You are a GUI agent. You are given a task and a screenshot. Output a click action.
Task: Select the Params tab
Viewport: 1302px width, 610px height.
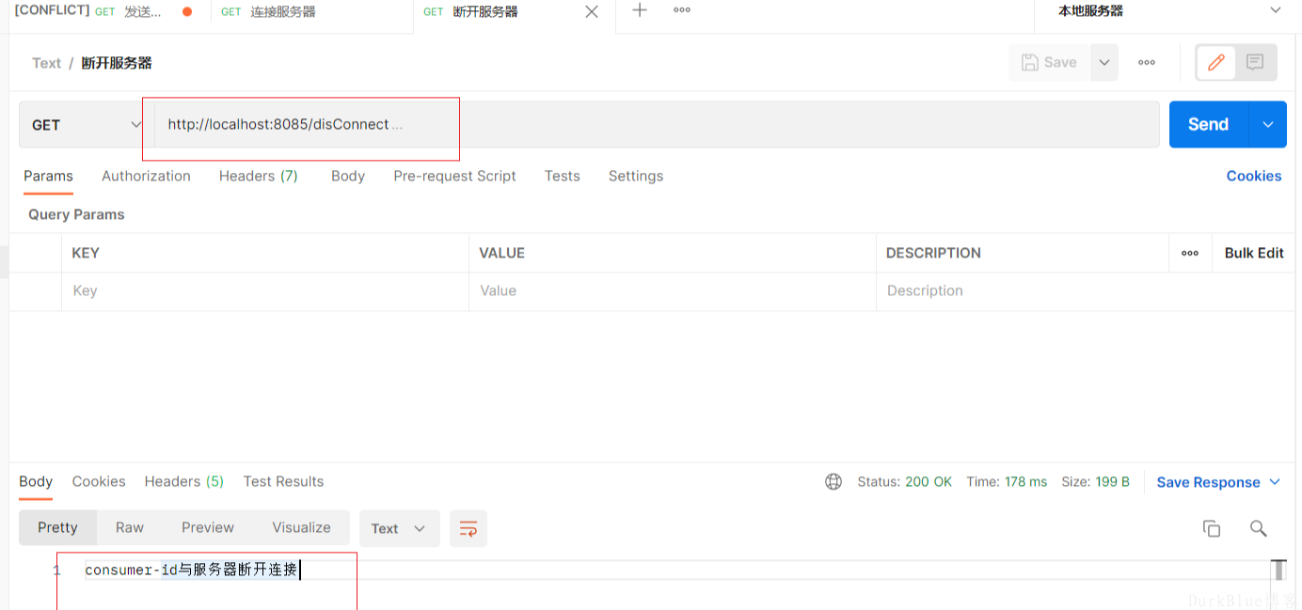[x=48, y=176]
